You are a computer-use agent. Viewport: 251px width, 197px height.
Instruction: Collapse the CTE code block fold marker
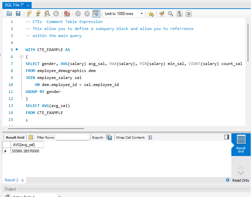pos(21,56)
